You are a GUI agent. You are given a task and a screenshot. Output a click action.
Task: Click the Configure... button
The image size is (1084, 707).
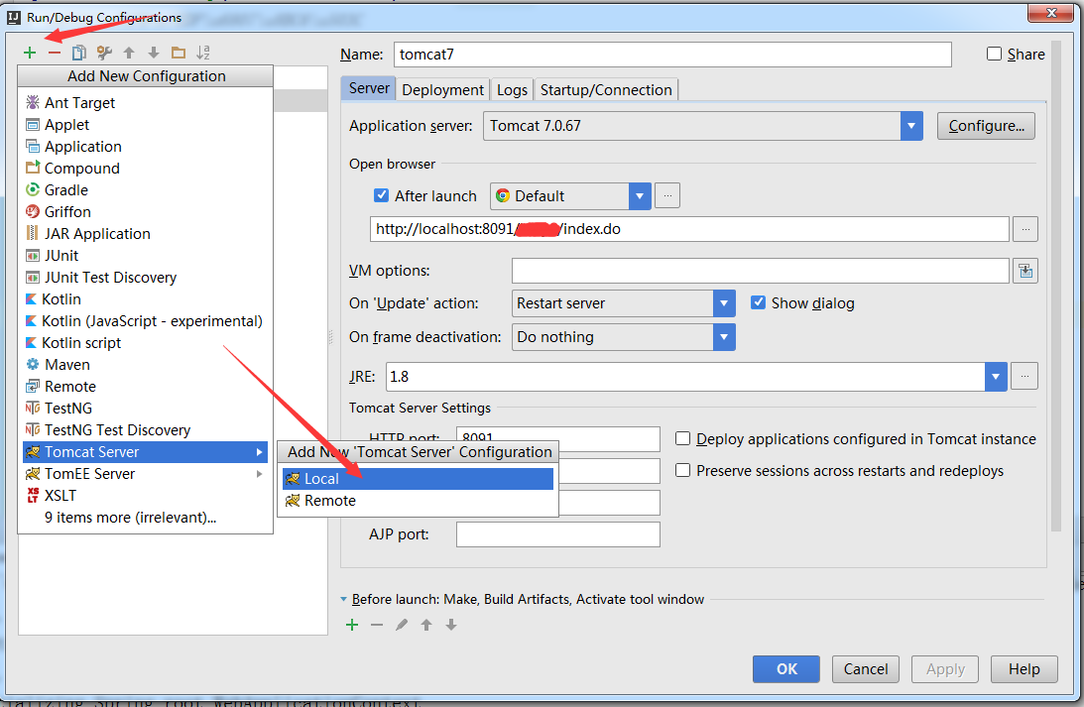point(986,126)
